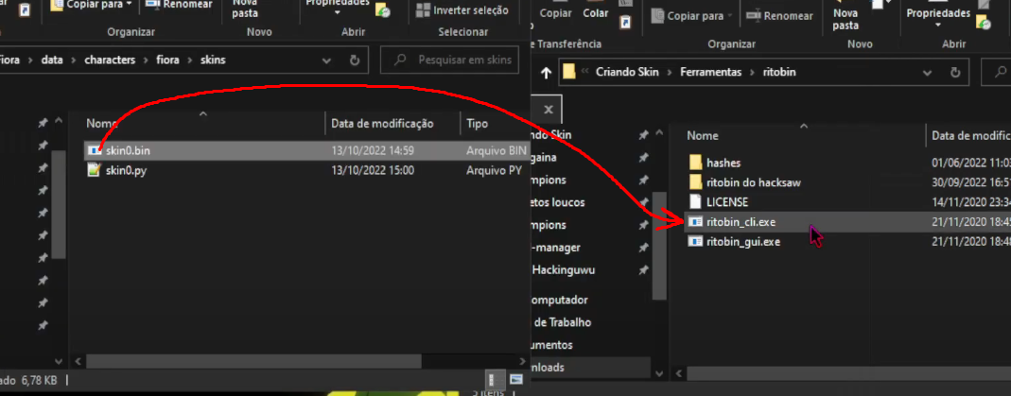The width and height of the screenshot is (1011, 396).
Task: Click the skin0.bin file icon
Action: [x=95, y=150]
